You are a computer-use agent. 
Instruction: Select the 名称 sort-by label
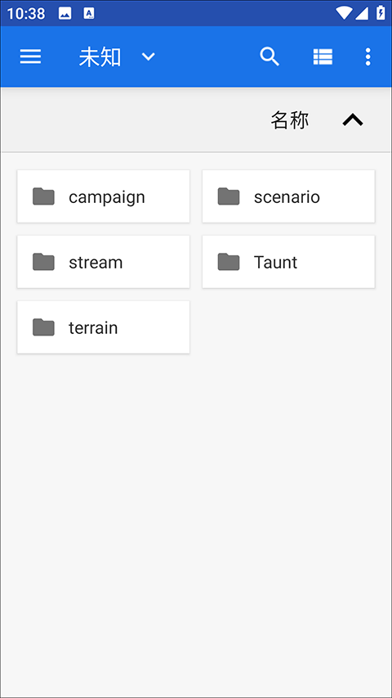click(x=290, y=120)
